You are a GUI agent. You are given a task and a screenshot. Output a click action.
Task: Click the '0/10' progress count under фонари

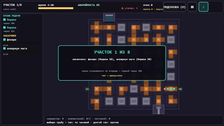coord(6,45)
